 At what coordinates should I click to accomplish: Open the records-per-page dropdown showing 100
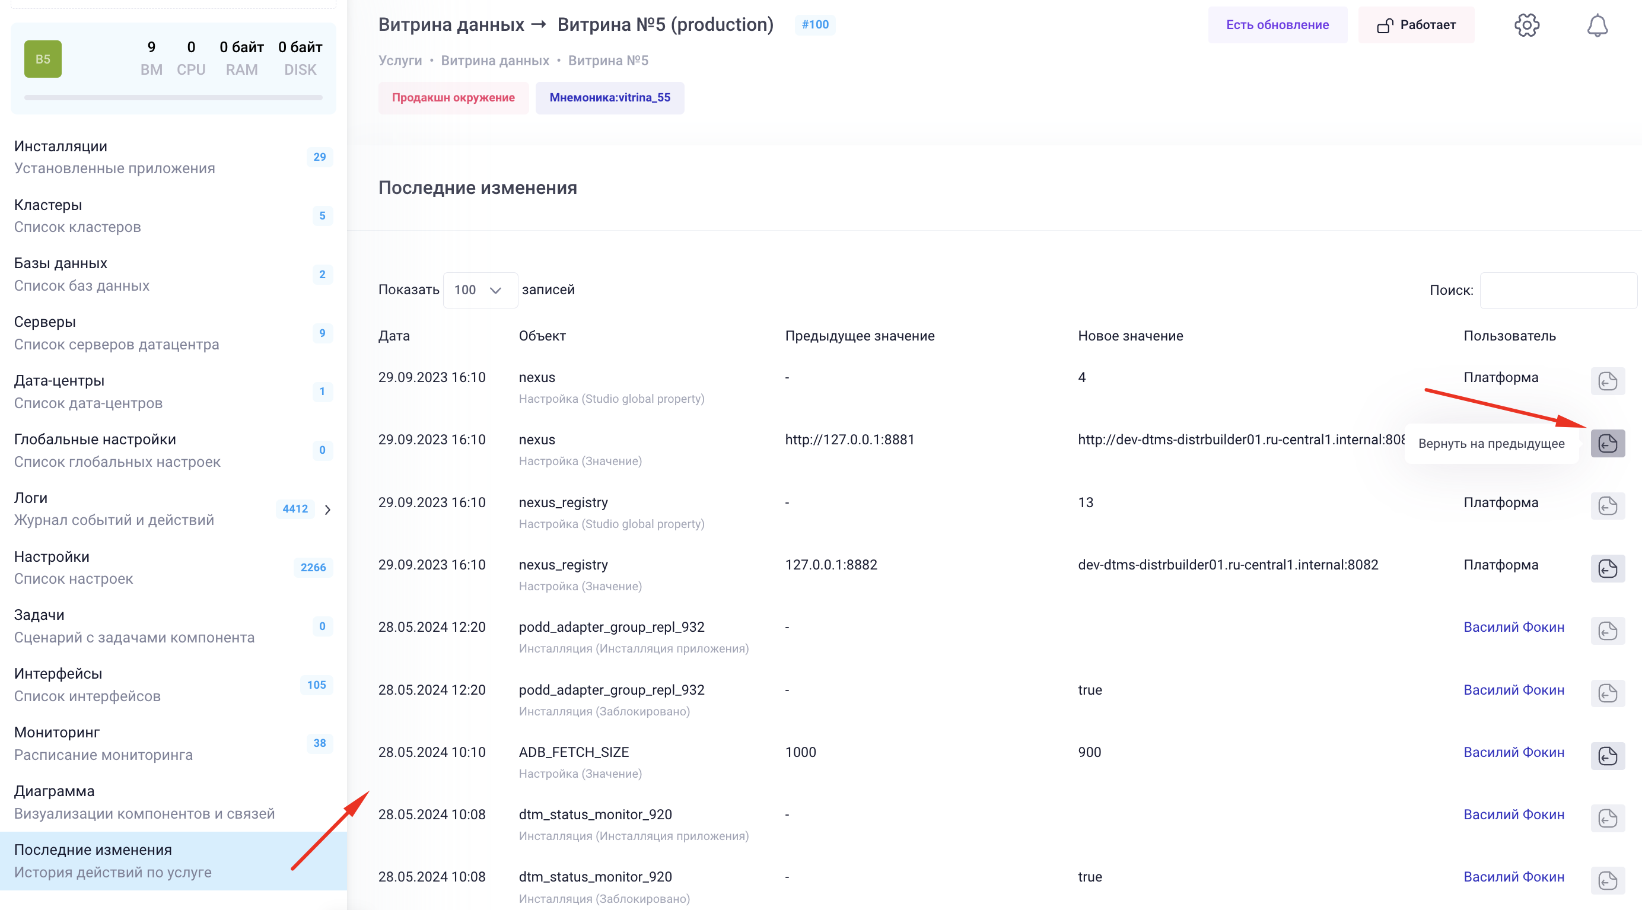tap(479, 290)
